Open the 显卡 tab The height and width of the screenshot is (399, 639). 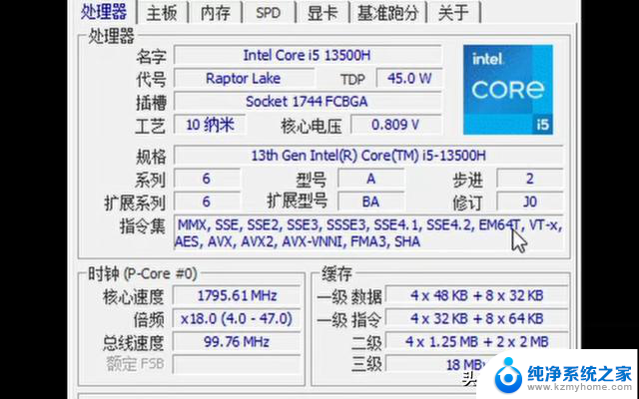pyautogui.click(x=322, y=13)
